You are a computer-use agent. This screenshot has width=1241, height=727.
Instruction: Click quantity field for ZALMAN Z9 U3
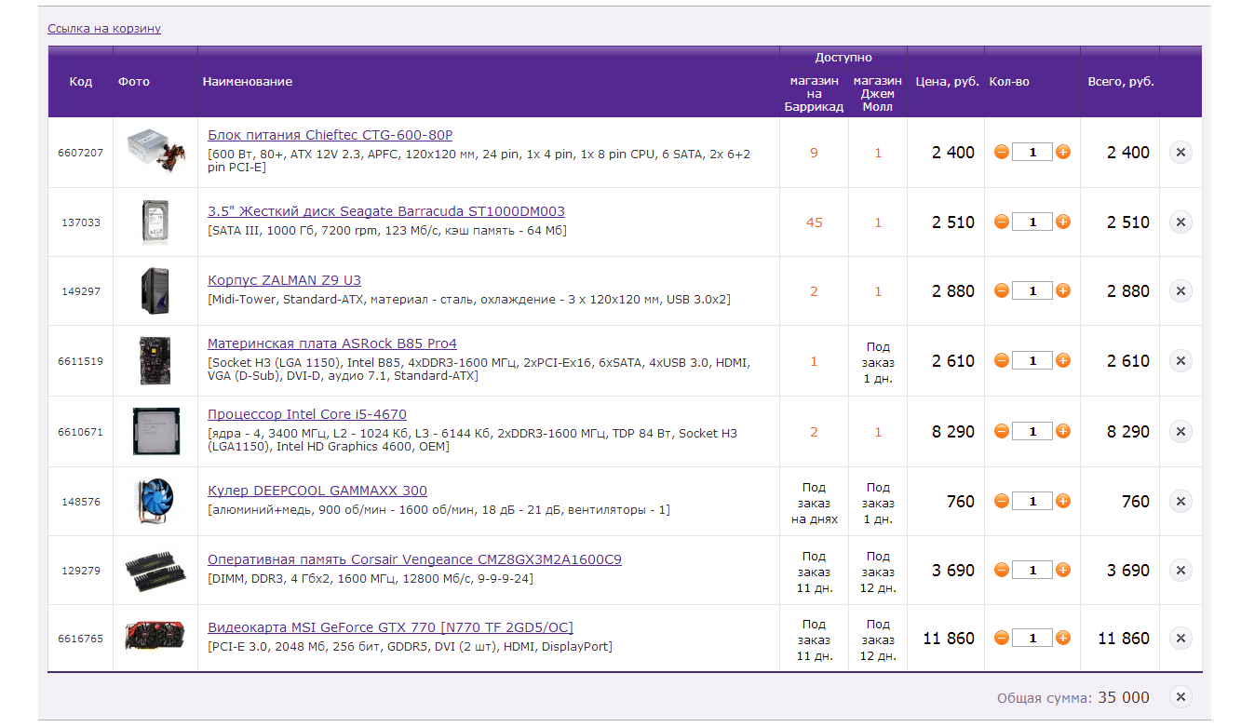(1032, 290)
